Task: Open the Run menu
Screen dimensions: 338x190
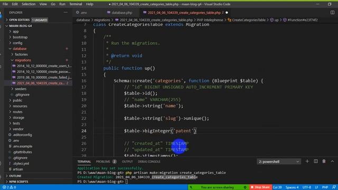Action: (x=62, y=4)
